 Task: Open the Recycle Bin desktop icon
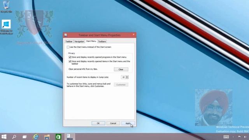click(6, 7)
